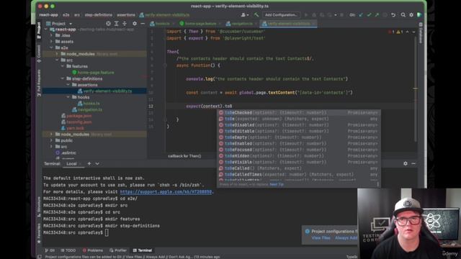Open terminal panel settings gear

[406, 163]
